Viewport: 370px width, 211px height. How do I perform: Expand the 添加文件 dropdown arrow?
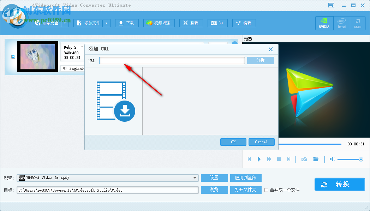107,23
